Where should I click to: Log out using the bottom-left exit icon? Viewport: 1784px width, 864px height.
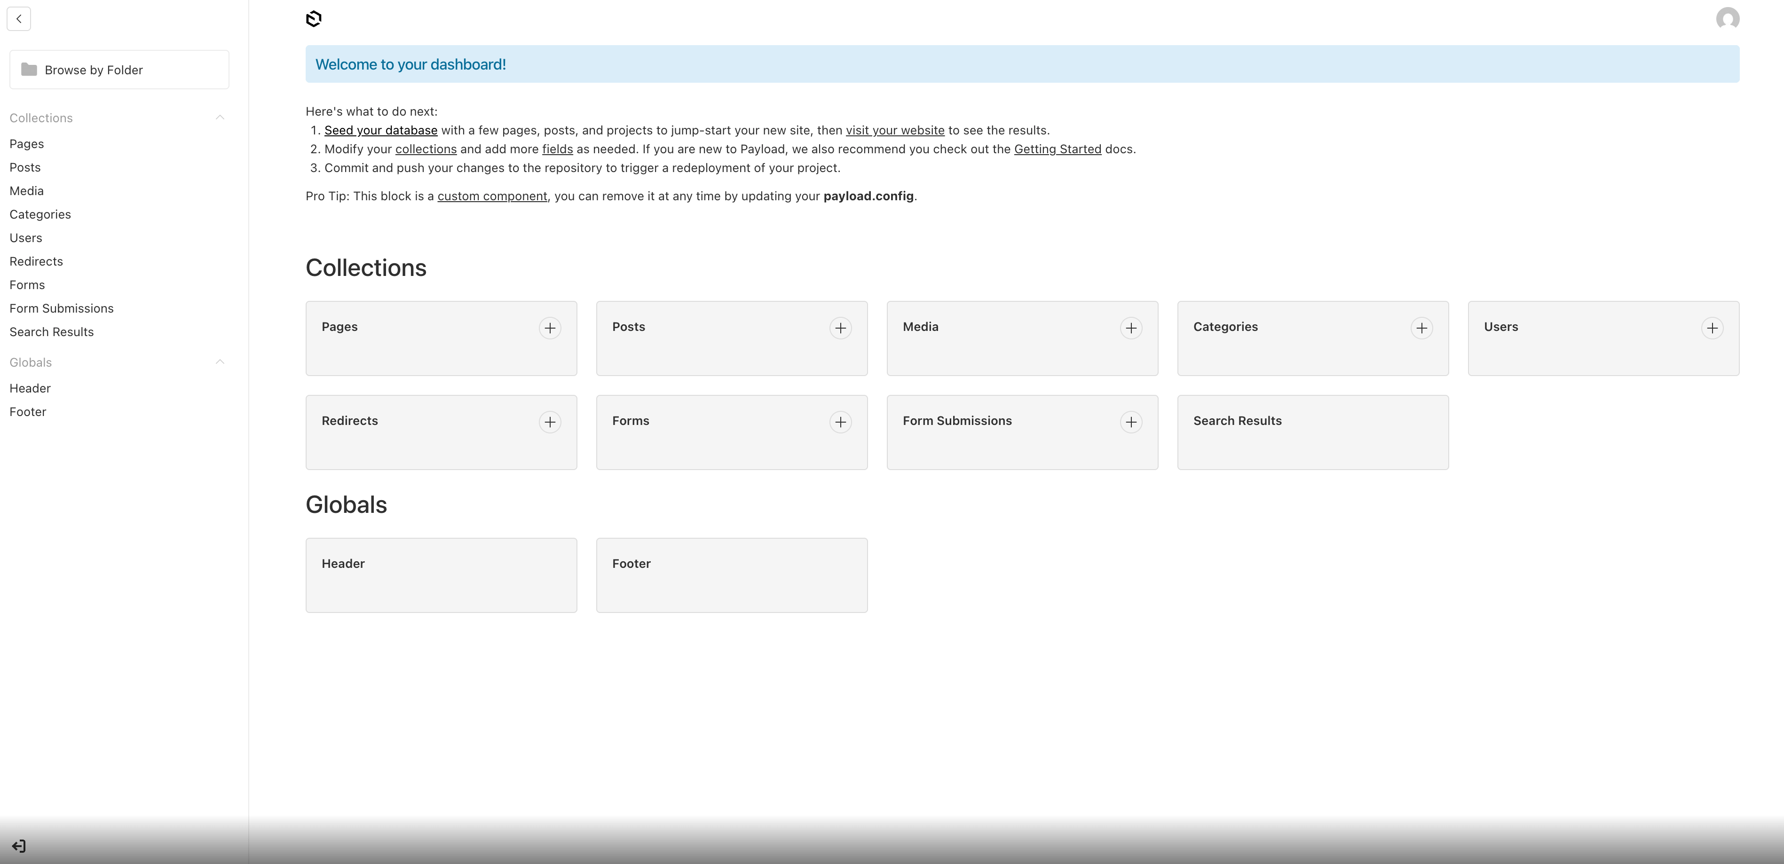18,845
